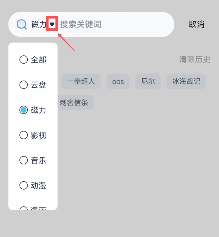Click 清除历史 to clear history
Viewport: 219px width, 237px height.
(195, 59)
